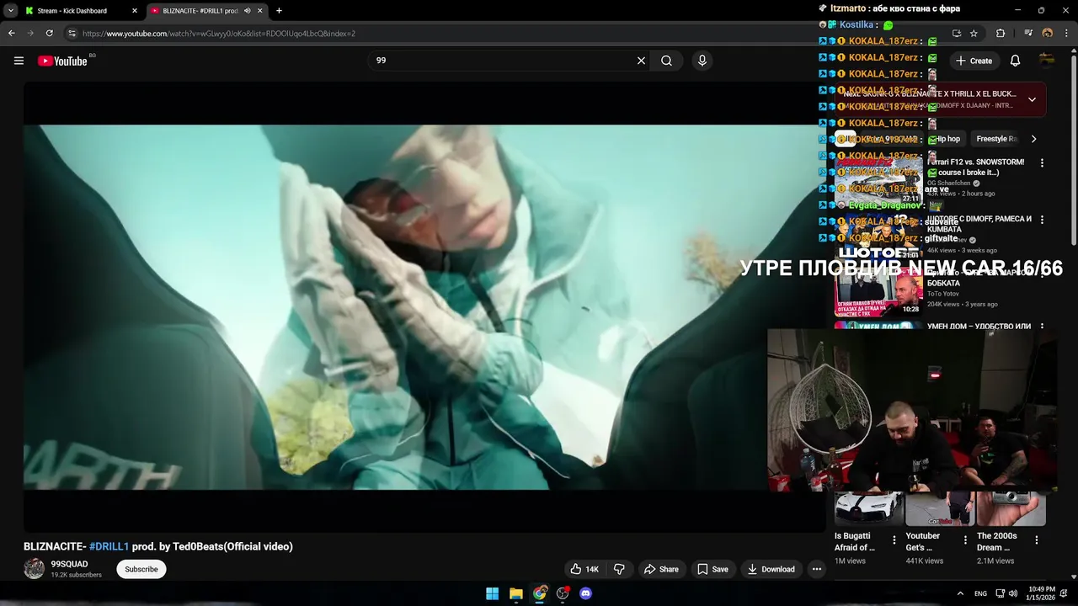Open the YouTube guide hamburger menu

point(19,61)
